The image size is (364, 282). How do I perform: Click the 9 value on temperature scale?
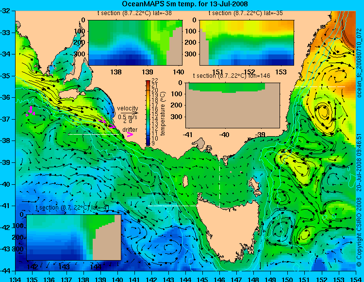pyautogui.click(x=153, y=143)
